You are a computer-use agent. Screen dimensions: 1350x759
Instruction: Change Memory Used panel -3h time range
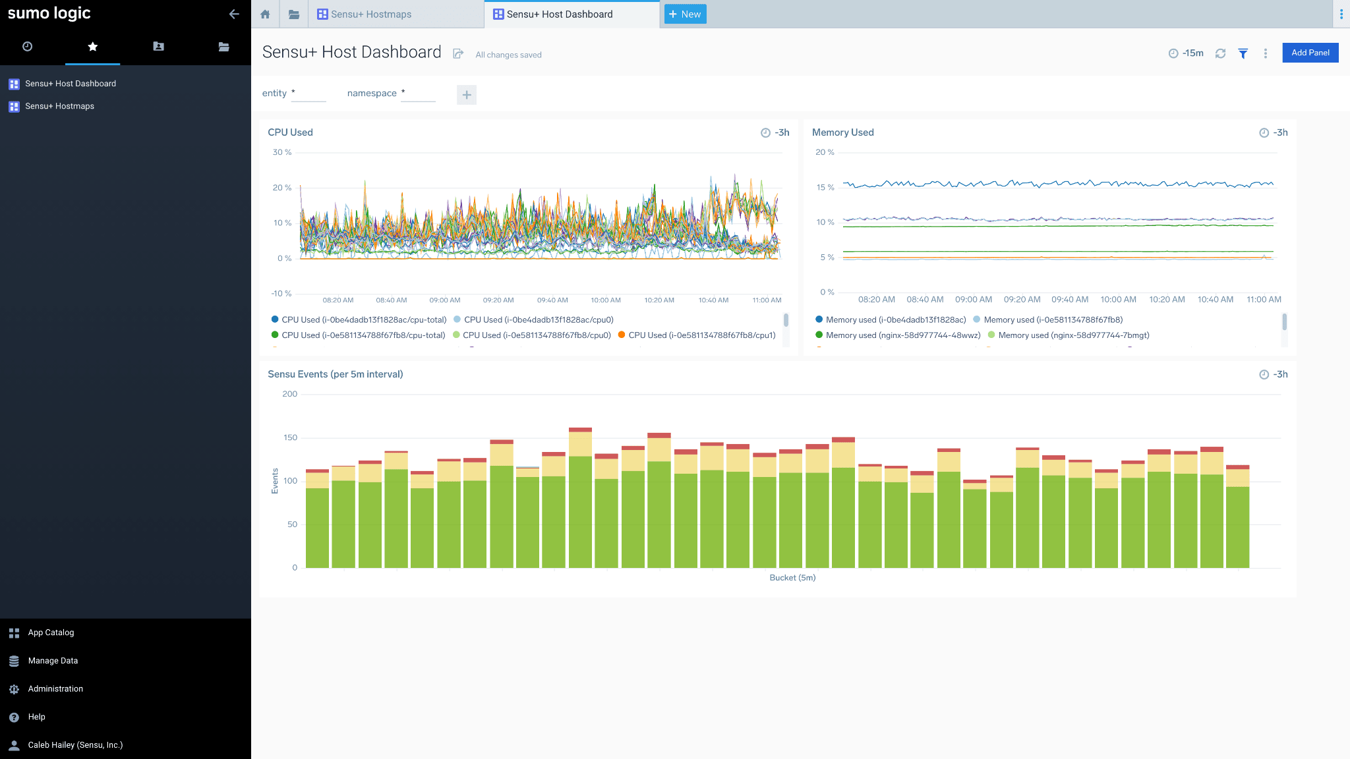pyautogui.click(x=1274, y=132)
